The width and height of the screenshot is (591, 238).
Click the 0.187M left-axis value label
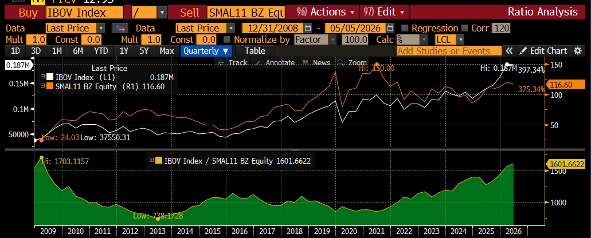(18, 66)
